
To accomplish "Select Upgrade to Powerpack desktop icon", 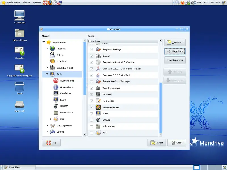I will click(20, 71).
